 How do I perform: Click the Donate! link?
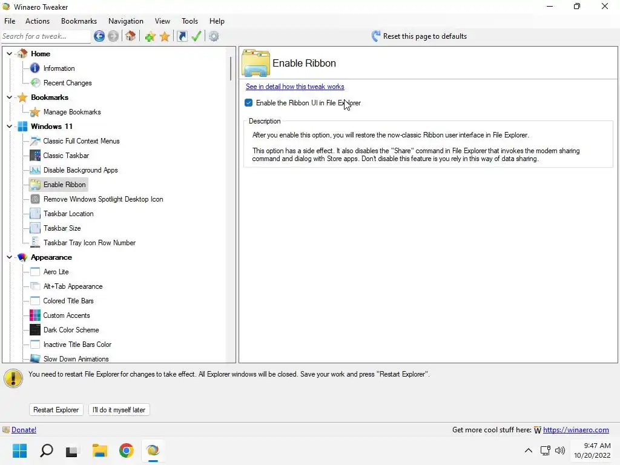coord(24,430)
